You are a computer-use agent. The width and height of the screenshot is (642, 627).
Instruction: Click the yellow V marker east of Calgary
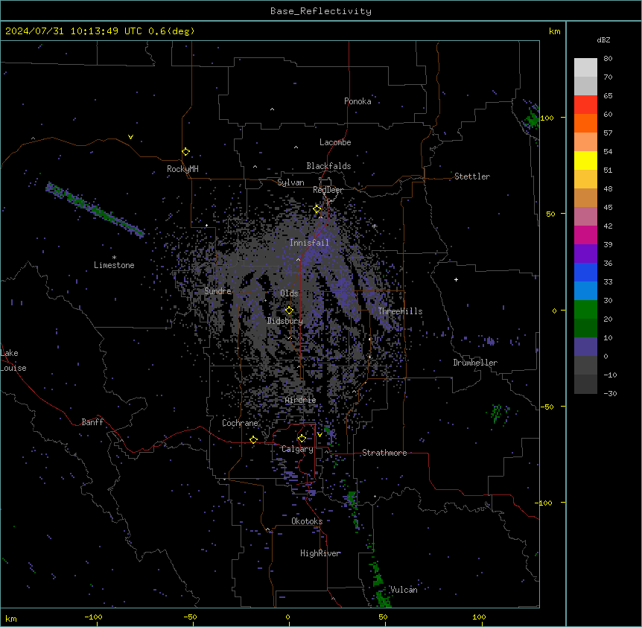click(320, 435)
